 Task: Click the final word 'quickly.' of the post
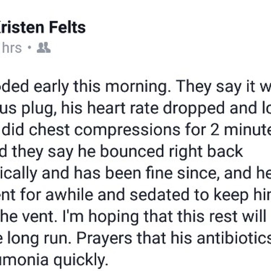(x=81, y=261)
